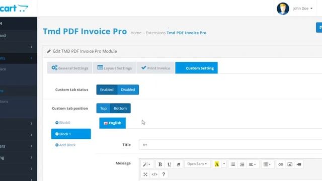Screen dimensions: 322x181
Task: Select Block 1 in block list
Action: tap(71, 134)
